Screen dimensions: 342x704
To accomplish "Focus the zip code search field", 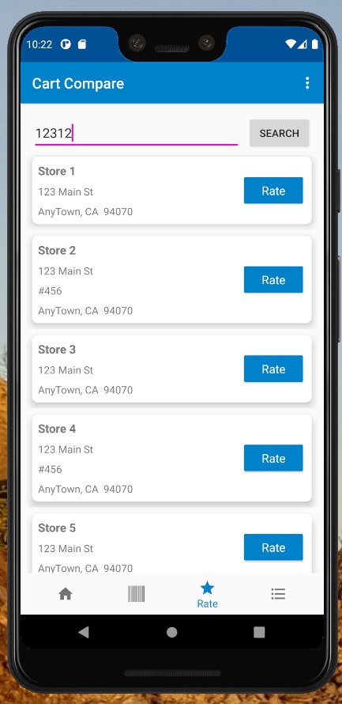I will coord(137,134).
